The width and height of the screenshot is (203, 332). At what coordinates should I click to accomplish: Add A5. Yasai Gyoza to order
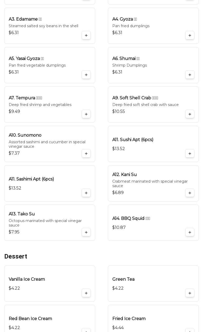(86, 75)
